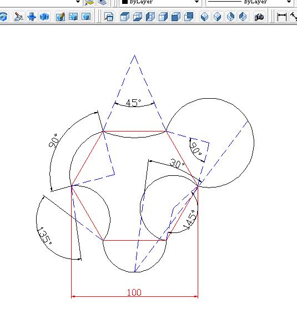The image size is (297, 309).
Task: Click the cube with list panel icon
Action: pyautogui.click(x=73, y=17)
